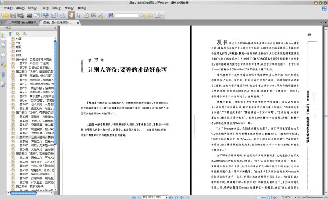Open the 文件 (File) menu
This screenshot has height=200, width=328.
pyautogui.click(x=8, y=8)
